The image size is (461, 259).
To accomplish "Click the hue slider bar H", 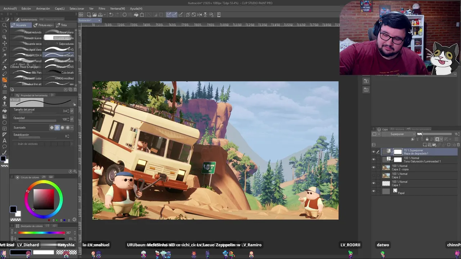I will [41, 233].
